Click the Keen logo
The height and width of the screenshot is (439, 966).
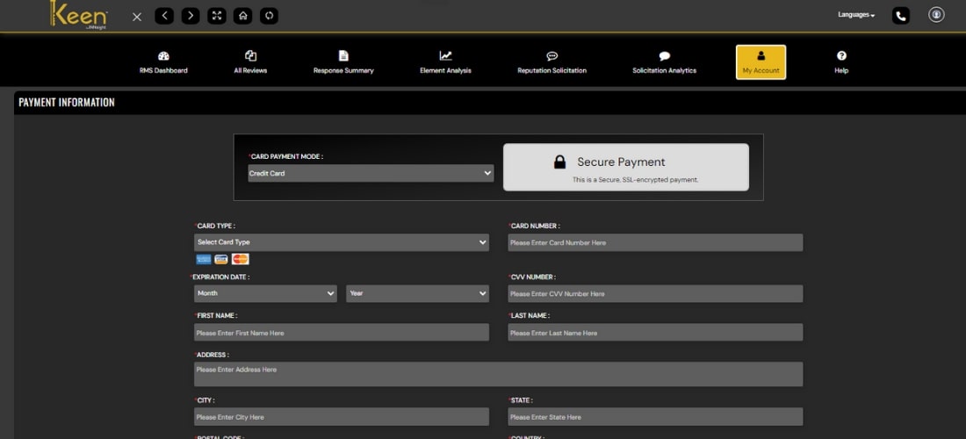(80, 16)
